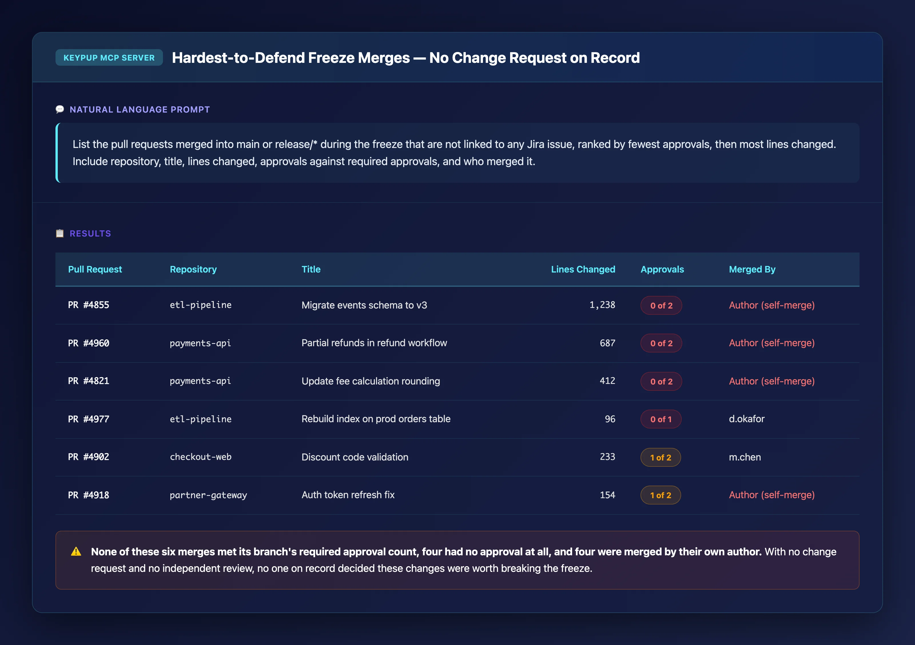
Task: Click 'Auth token refresh fix' title
Action: 348,495
